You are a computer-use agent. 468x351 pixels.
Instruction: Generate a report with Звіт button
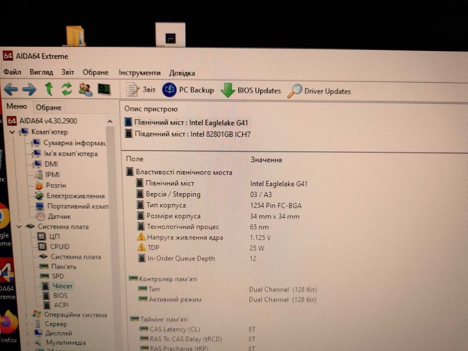140,90
